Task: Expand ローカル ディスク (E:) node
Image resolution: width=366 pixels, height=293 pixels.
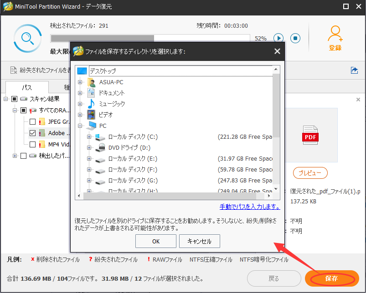Action: click(x=89, y=159)
